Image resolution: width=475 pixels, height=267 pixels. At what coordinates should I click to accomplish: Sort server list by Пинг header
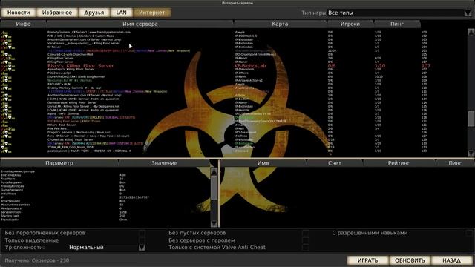tap(397, 24)
